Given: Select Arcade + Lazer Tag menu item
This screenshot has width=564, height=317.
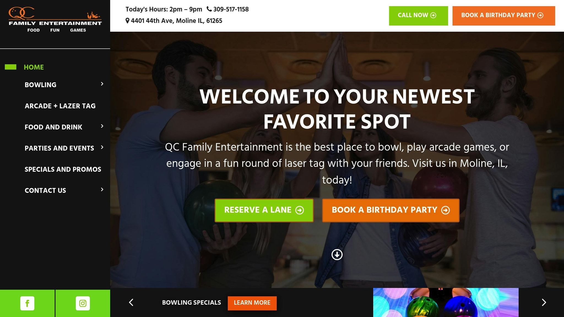Looking at the screenshot, I should (x=60, y=106).
